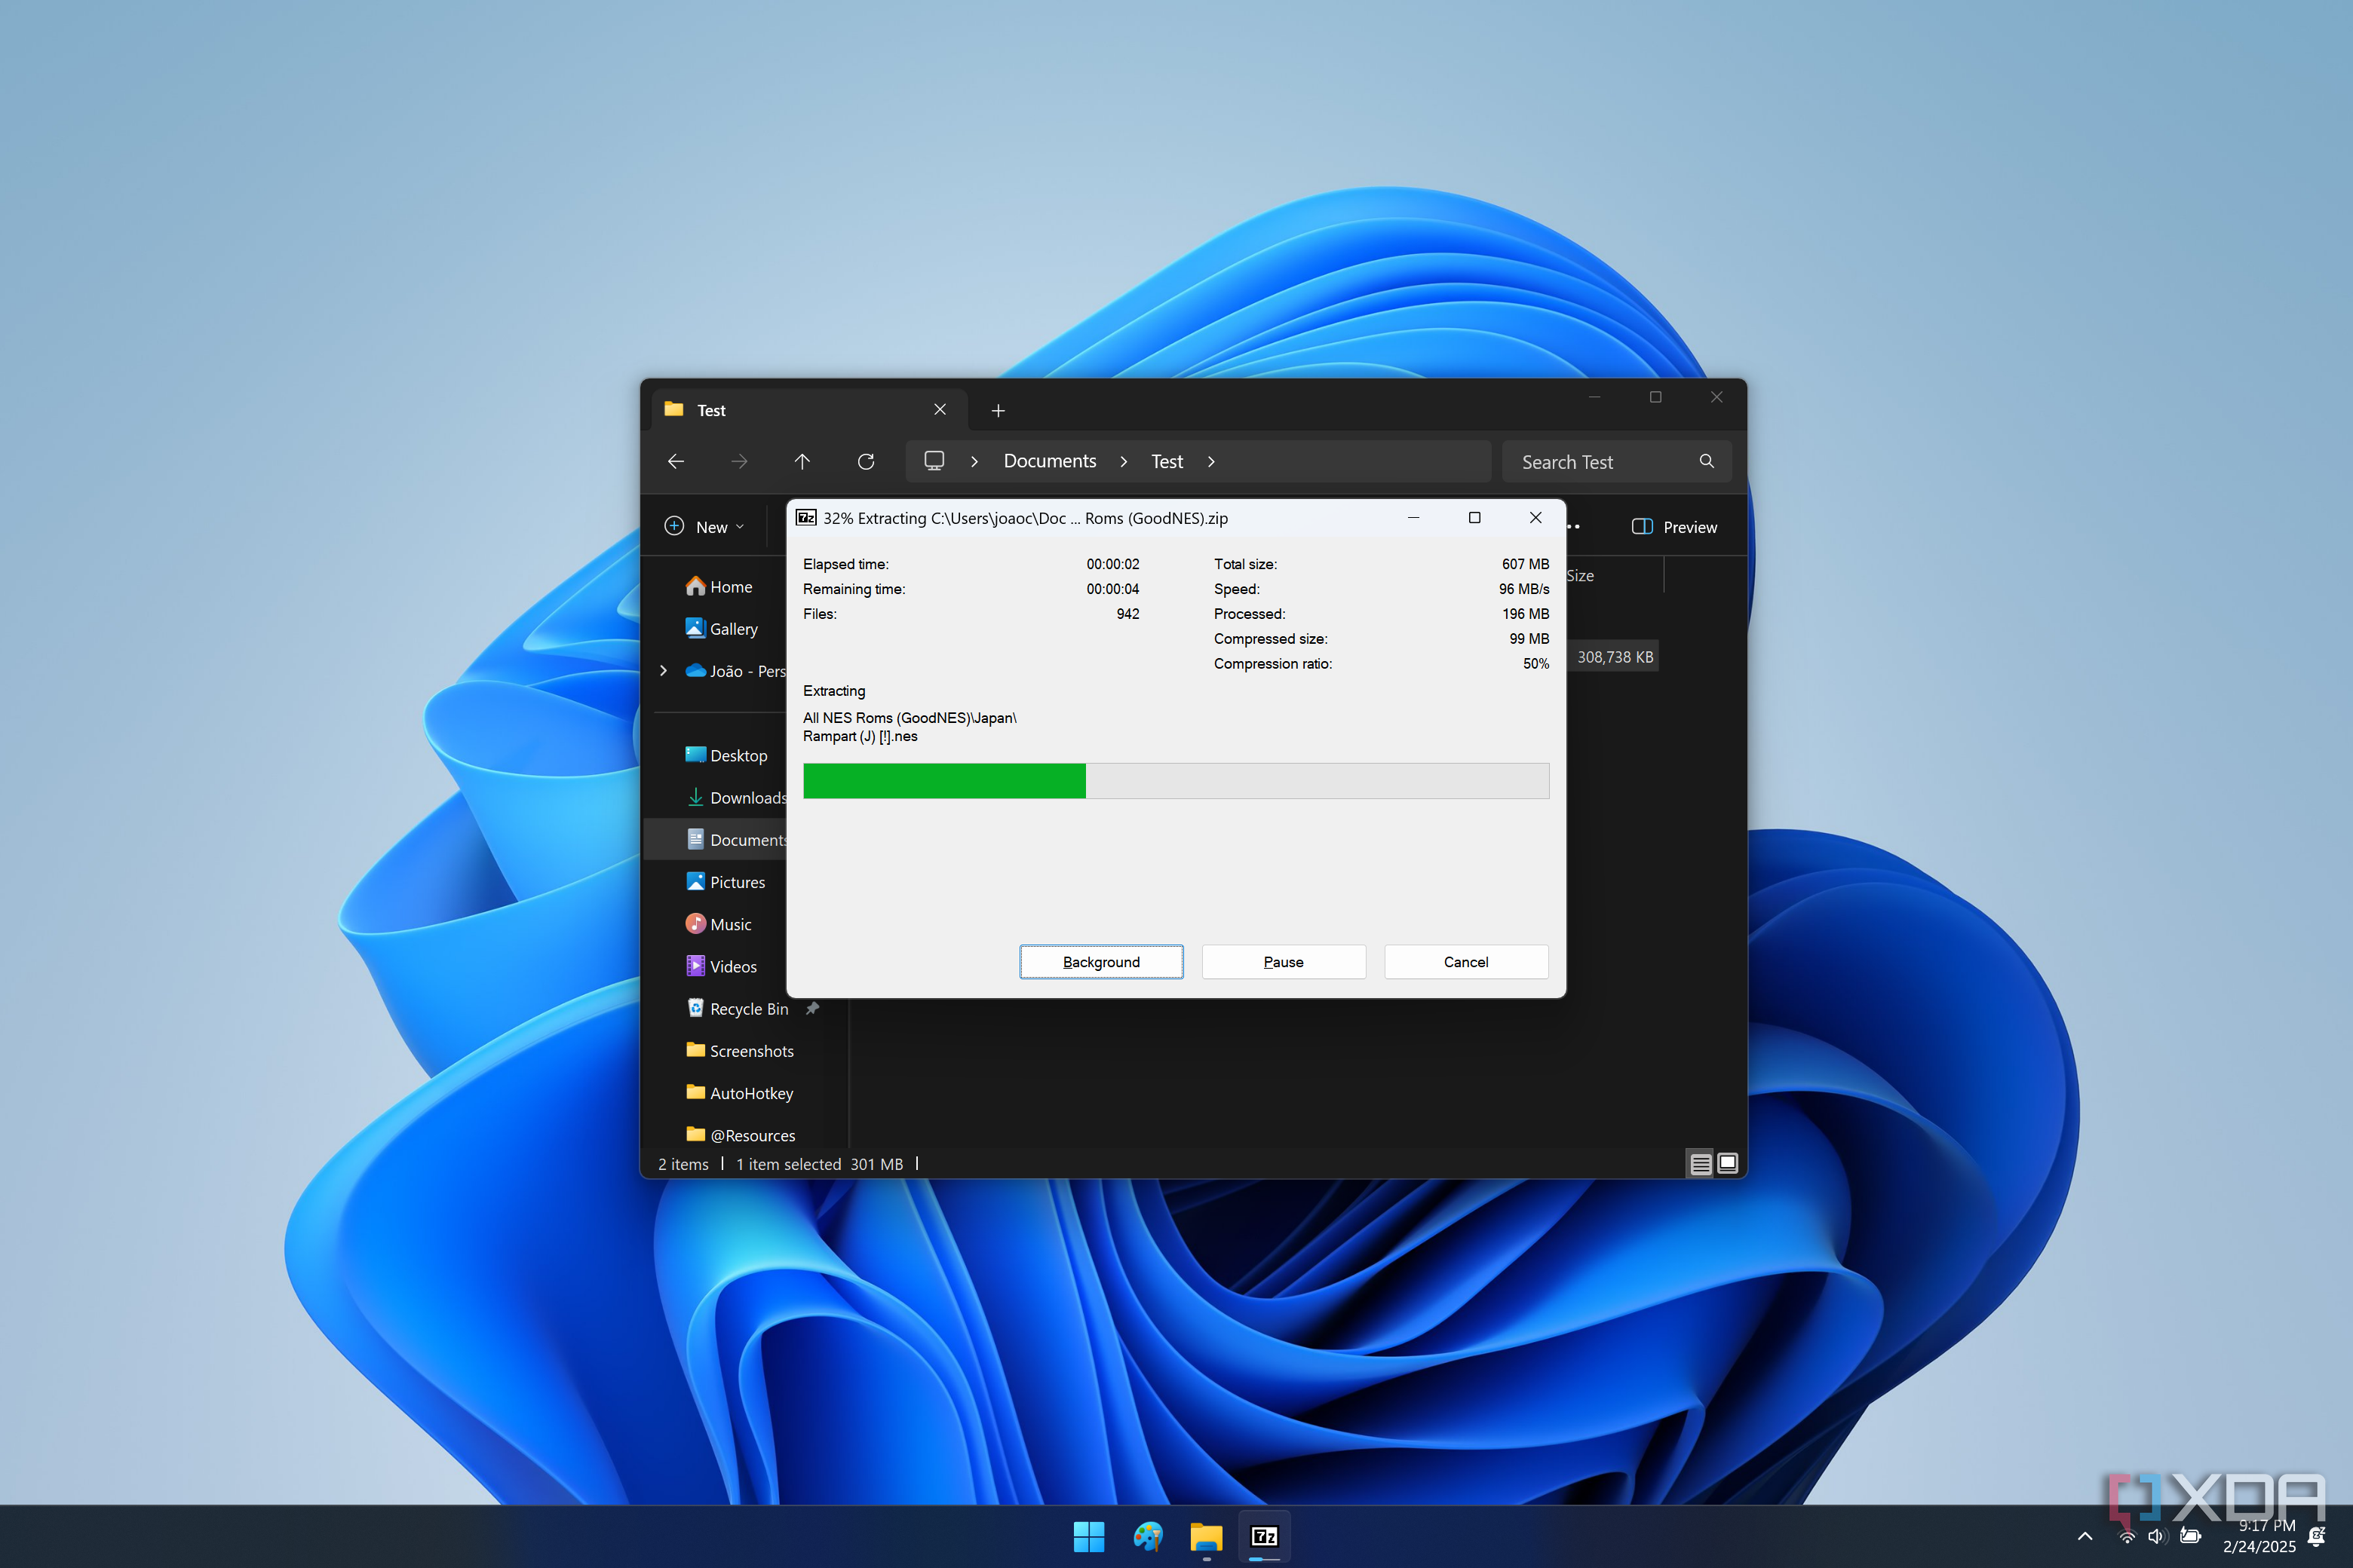Expand the chevron after Test in address bar
This screenshot has height=1568, width=2353.
1211,461
